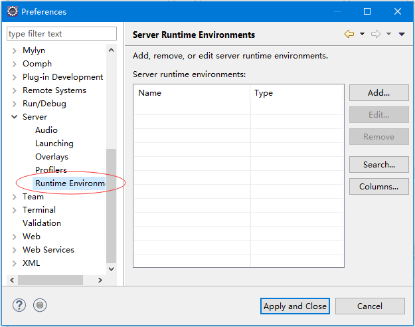Open the Forward history dropdown arrow
The image size is (415, 327).
point(388,34)
